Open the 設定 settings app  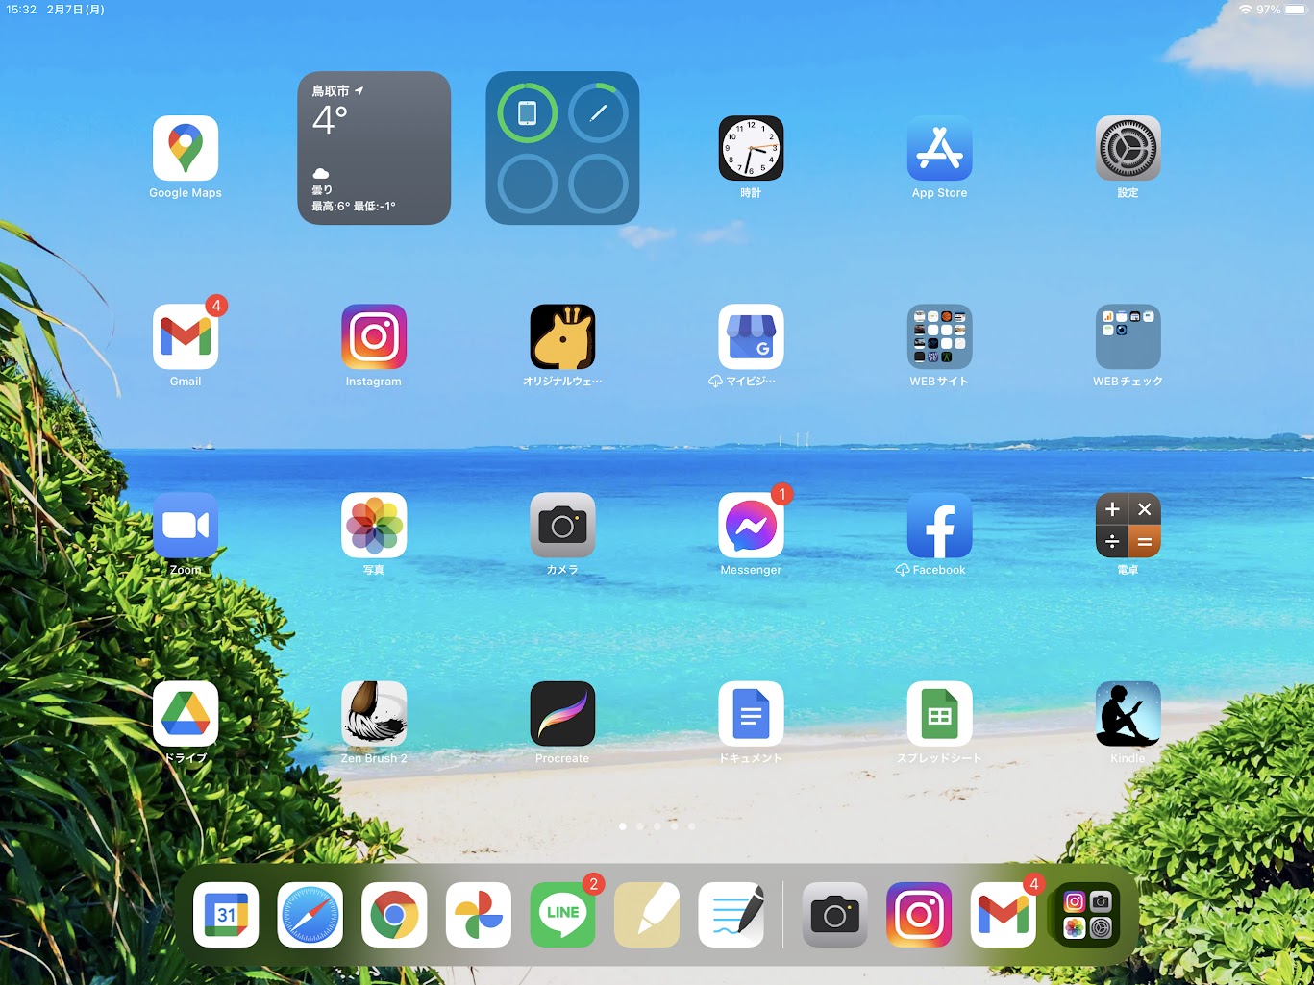pos(1128,148)
